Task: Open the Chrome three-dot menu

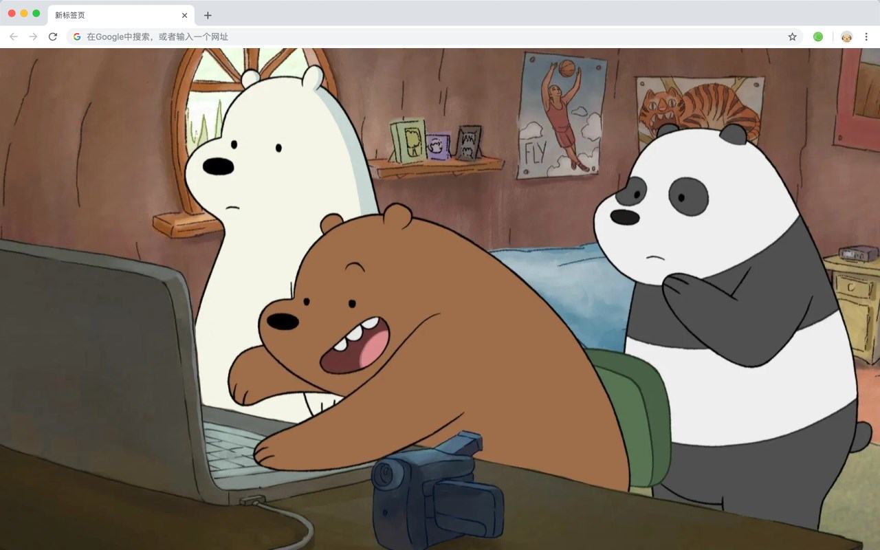Action: pos(867,36)
